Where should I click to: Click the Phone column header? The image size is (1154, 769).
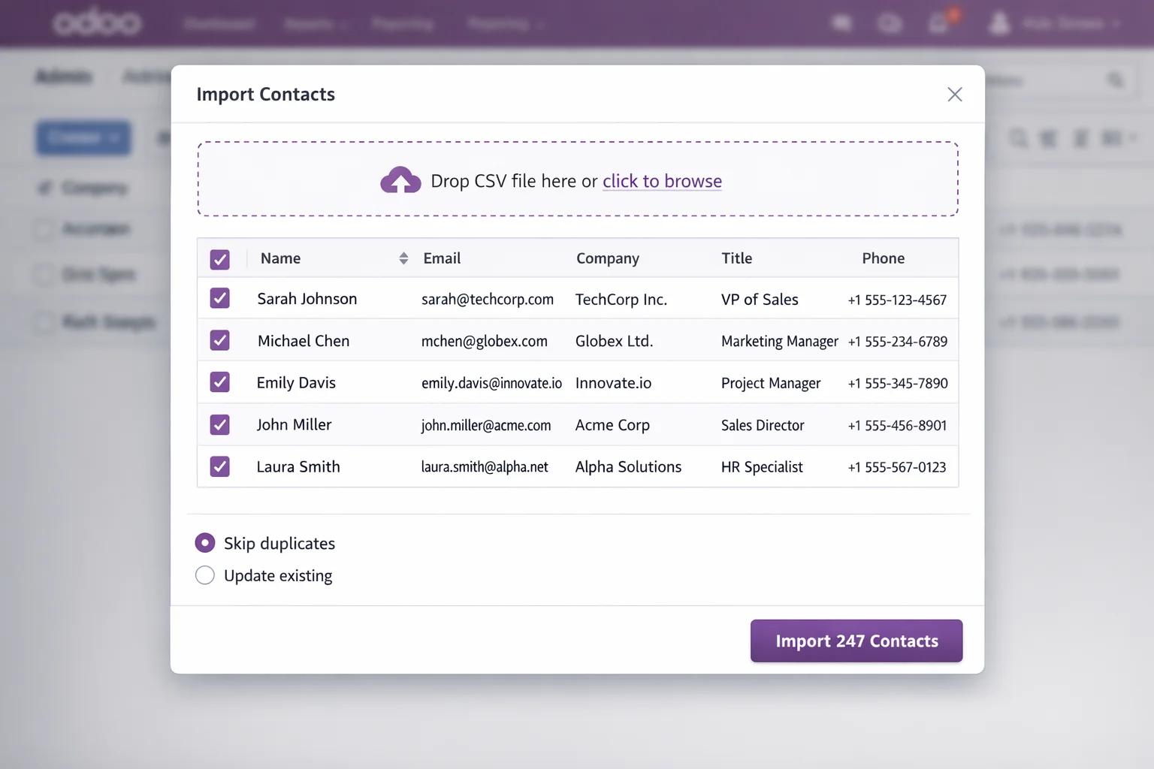(x=883, y=258)
